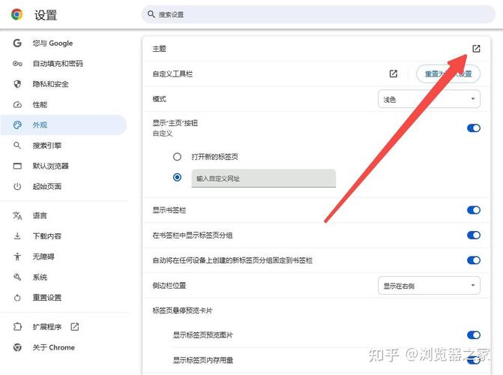Screen dimensions: 503x375
Task: Click the translate icon beside 语言
Action: (17, 216)
